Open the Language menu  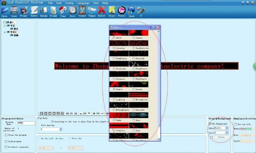[x=83, y=3]
